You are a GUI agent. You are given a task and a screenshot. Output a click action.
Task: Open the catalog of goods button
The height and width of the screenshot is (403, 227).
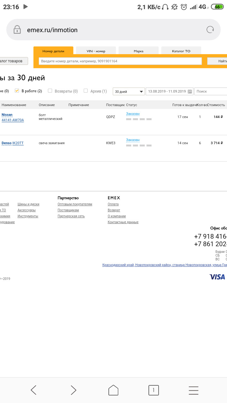pyautogui.click(x=13, y=61)
